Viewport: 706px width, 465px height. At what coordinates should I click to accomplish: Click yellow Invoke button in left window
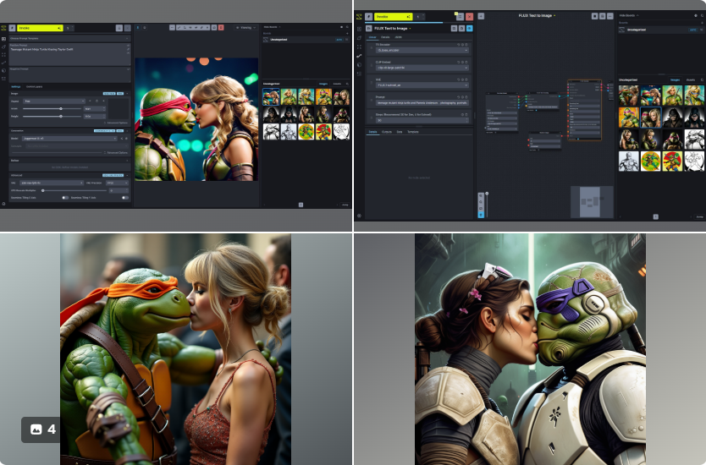(40, 28)
